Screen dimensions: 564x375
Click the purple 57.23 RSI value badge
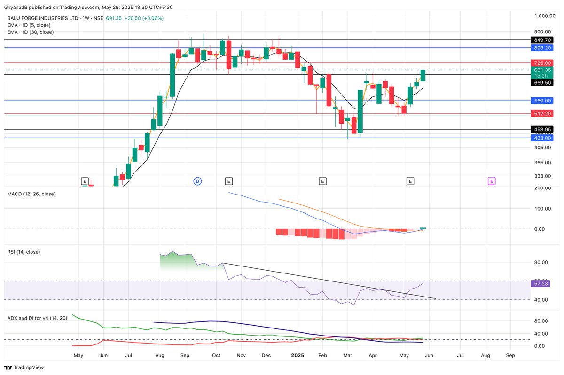(x=541, y=283)
